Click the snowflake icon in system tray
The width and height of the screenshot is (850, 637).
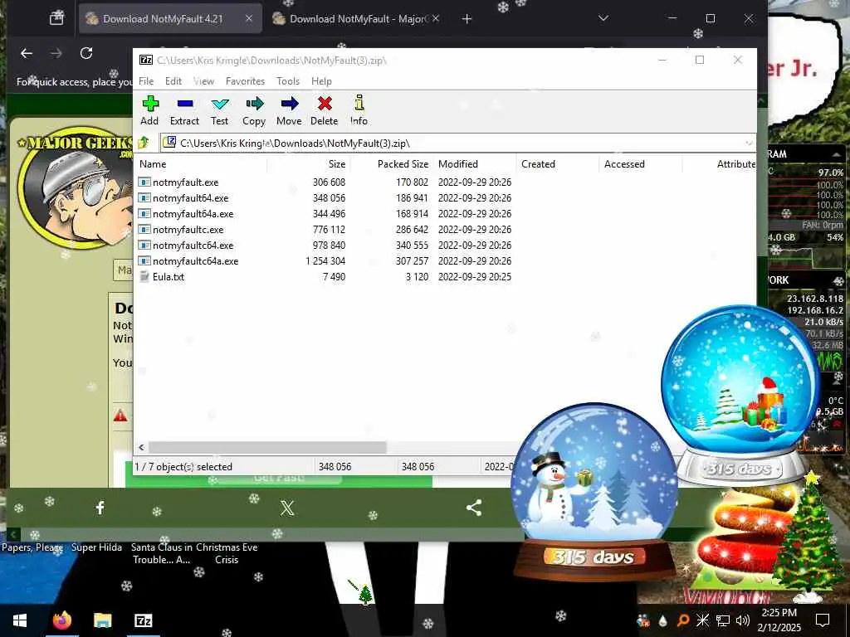click(x=702, y=620)
